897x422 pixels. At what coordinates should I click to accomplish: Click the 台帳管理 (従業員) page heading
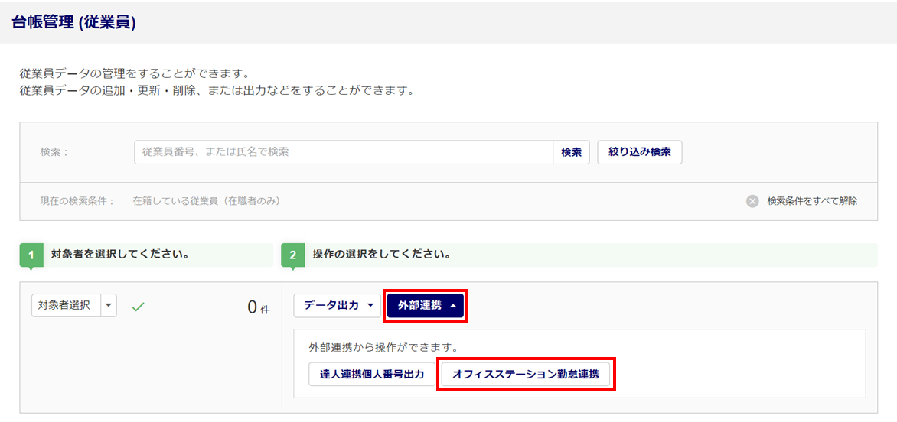73,24
